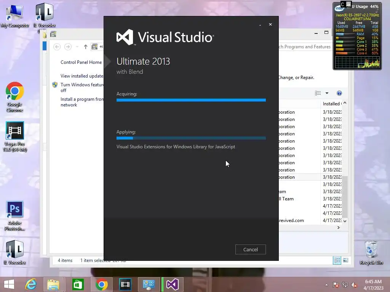Screen dimensions: 390x292
Task: Click the Control Panel address bar icon
Action: pos(94,47)
